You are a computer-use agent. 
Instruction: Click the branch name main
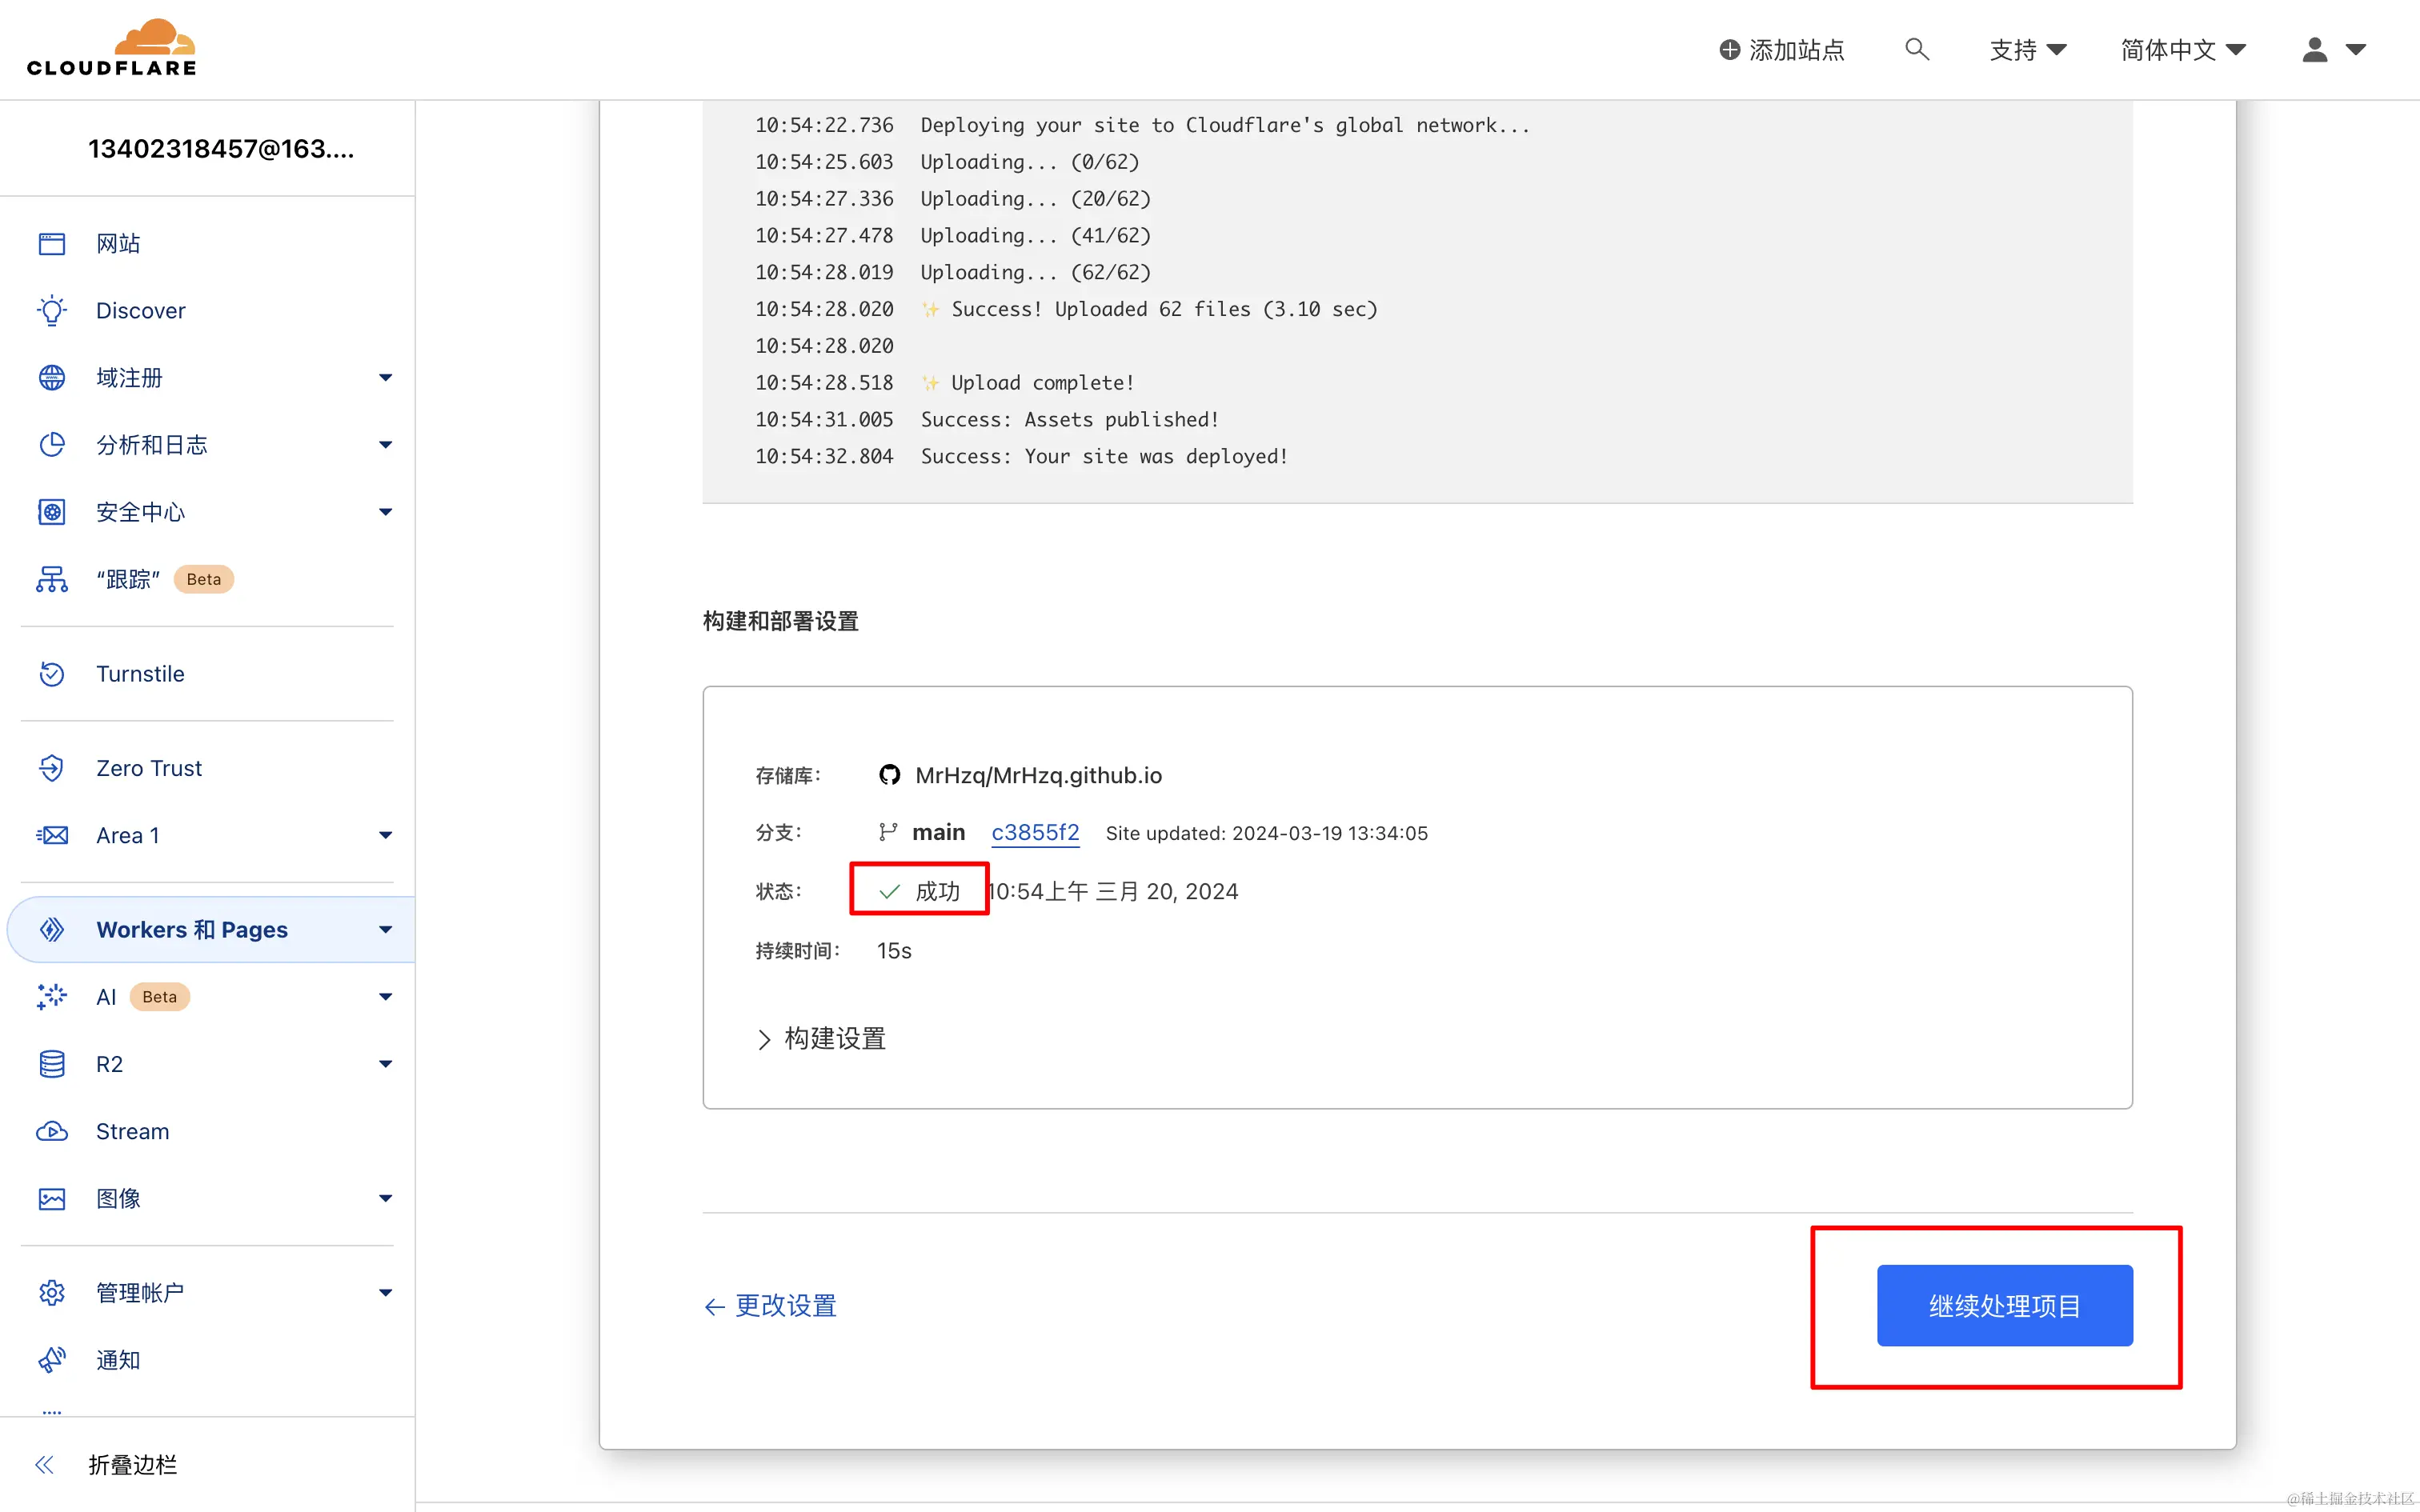coord(938,832)
